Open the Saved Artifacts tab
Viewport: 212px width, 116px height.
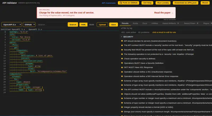tap(171, 23)
